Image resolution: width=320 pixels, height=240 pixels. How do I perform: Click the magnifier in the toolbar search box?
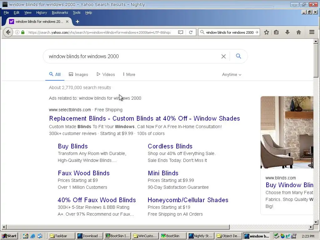pyautogui.click(x=202, y=32)
